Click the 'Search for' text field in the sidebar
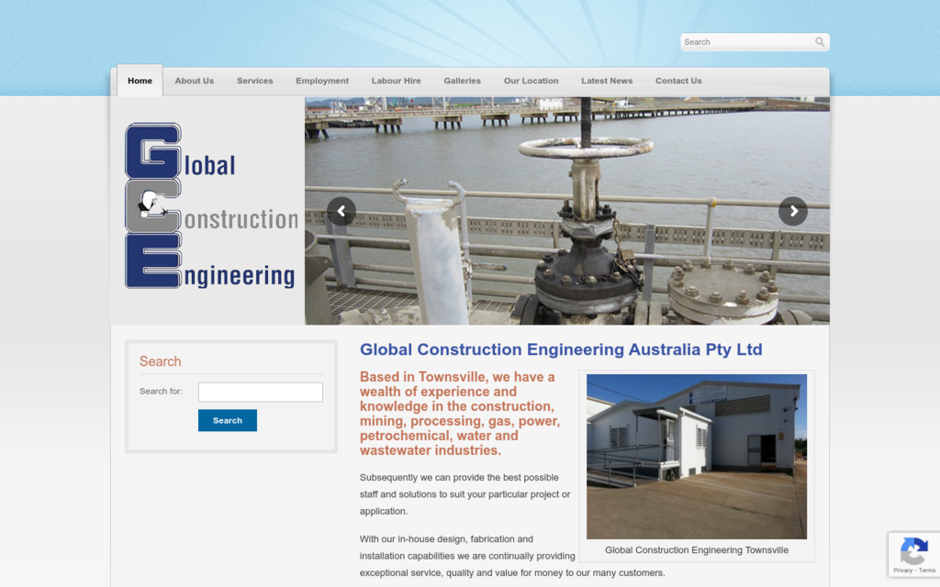Viewport: 940px width, 587px height. 260,392
